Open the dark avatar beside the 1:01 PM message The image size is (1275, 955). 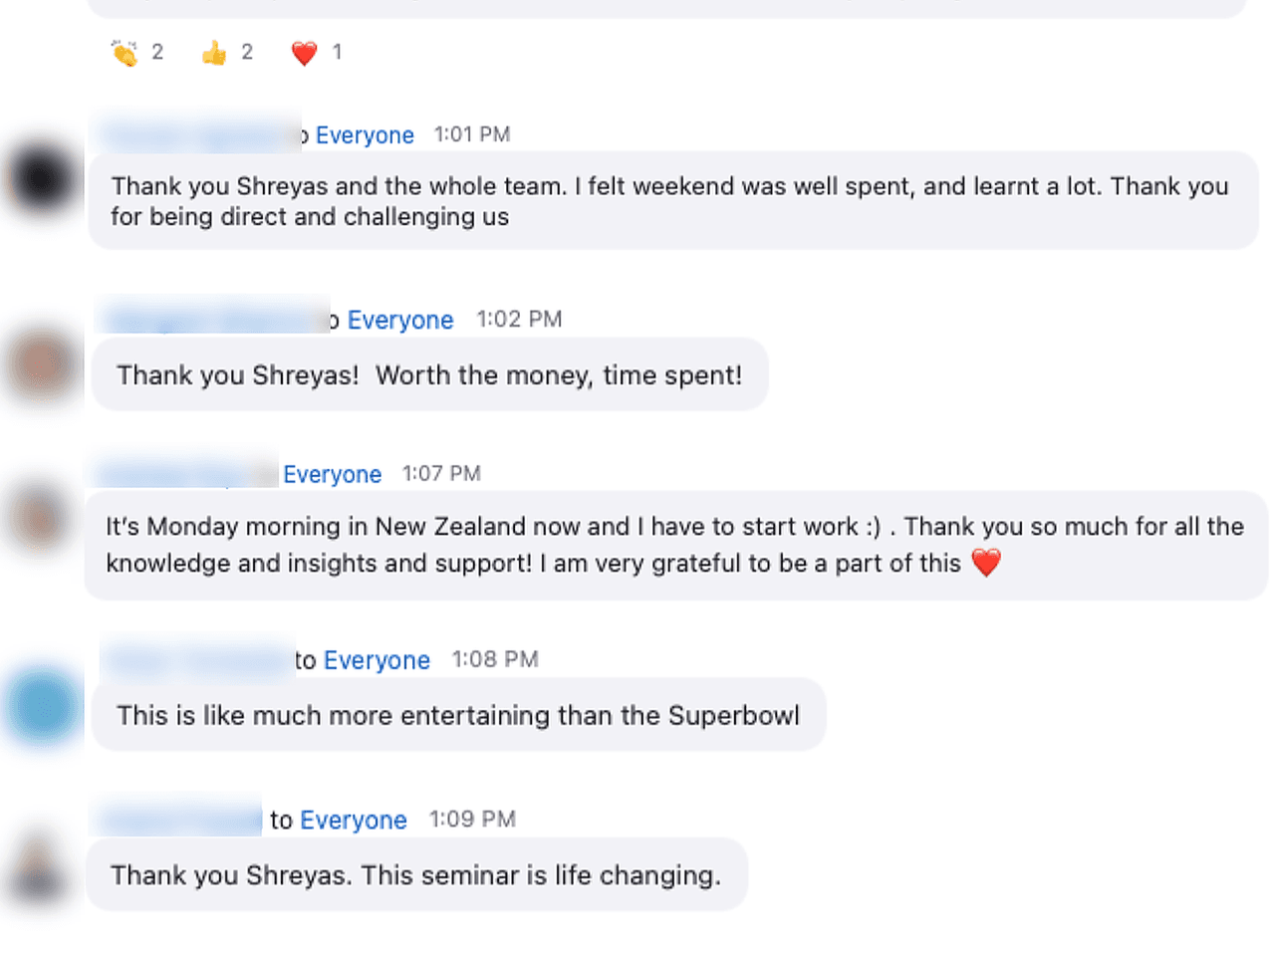pyautogui.click(x=41, y=178)
